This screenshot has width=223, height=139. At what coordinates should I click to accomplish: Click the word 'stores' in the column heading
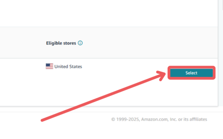click(70, 43)
